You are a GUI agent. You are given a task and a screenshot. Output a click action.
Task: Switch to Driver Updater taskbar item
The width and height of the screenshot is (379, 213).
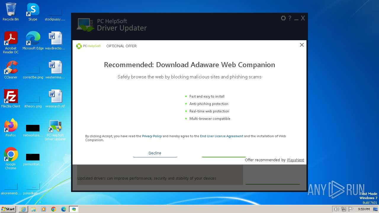[x=74, y=209]
